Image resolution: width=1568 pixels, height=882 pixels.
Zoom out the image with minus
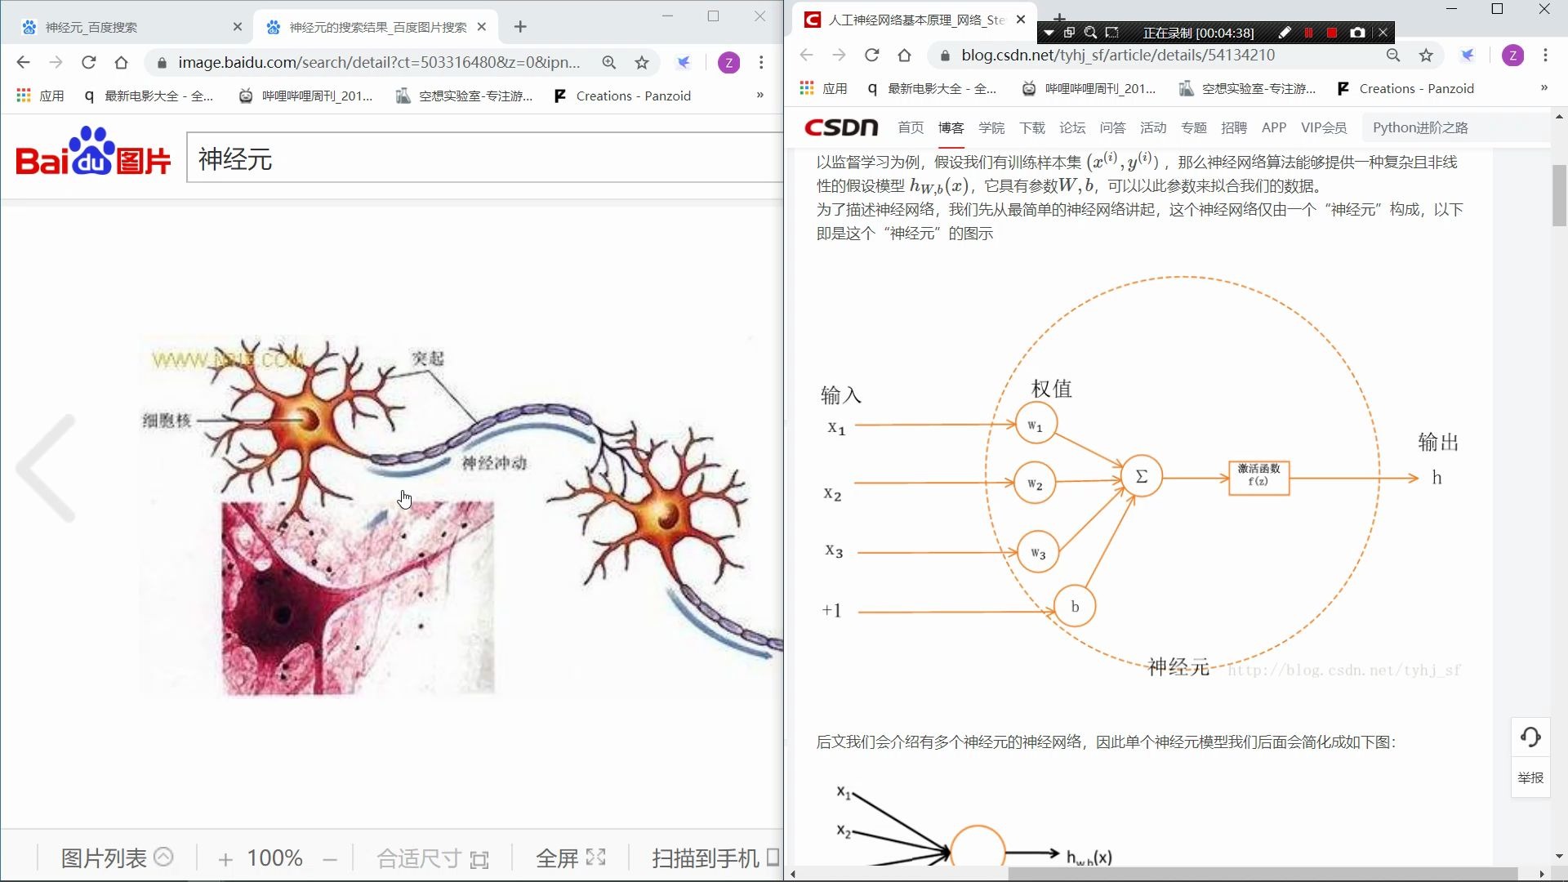coord(330,859)
